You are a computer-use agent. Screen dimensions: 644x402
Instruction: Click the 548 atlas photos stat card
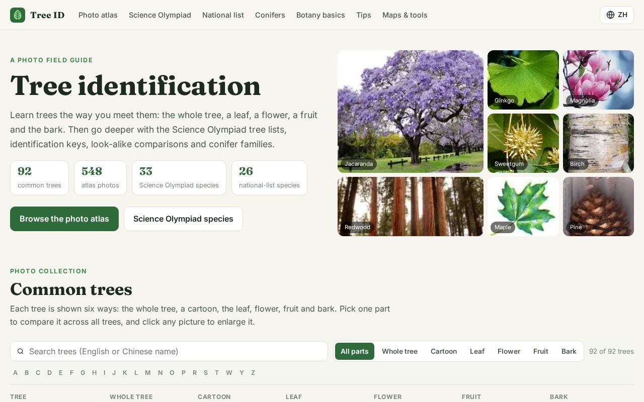pos(100,178)
